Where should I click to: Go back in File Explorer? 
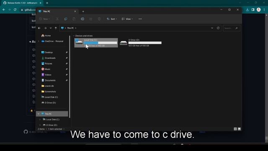[x=39, y=28]
